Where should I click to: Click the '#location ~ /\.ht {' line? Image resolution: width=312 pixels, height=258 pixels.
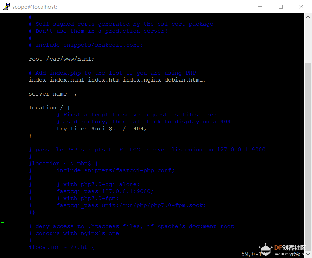coord(62,247)
